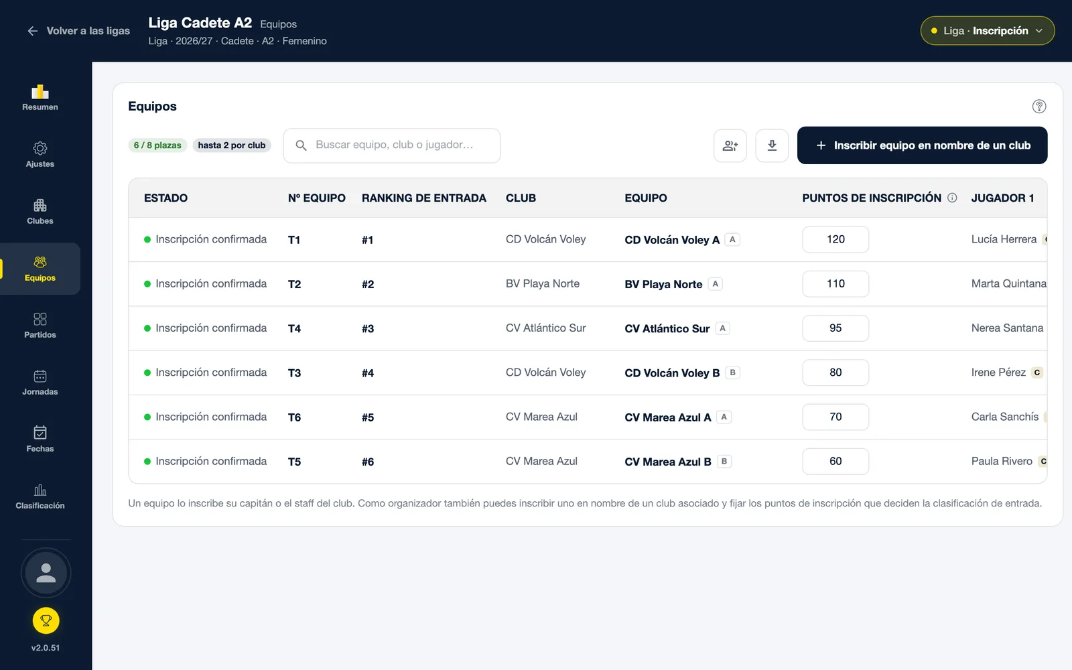Screen dimensions: 1072x670
Task: Focus the Buscar equipo search field
Action: point(392,145)
